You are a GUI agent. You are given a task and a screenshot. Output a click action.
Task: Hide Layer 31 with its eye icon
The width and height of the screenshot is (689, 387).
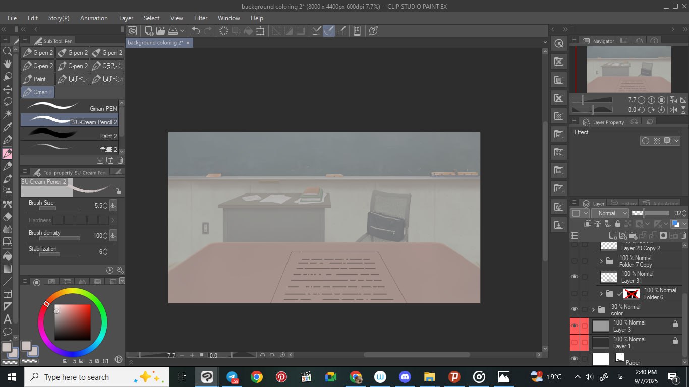coord(574,277)
